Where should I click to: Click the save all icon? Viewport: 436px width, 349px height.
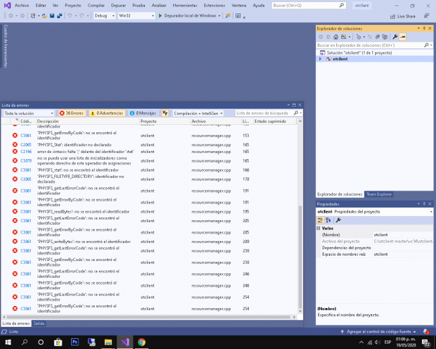point(59,16)
